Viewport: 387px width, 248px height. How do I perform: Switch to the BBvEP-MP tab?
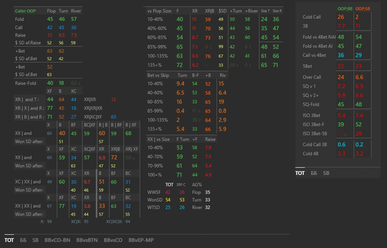141,240
